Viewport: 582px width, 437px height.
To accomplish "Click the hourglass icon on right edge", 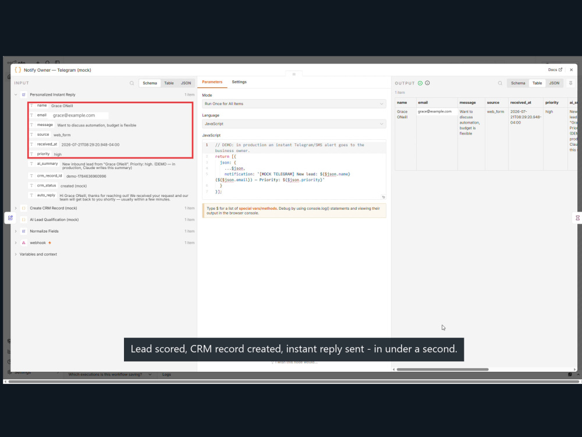I will 577,218.
